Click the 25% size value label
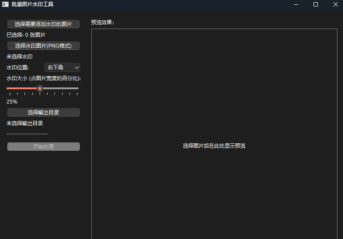This screenshot has height=239, width=343. pos(12,102)
